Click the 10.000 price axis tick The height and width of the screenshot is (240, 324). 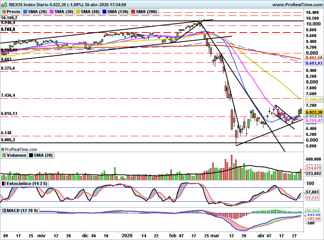[x=313, y=24]
